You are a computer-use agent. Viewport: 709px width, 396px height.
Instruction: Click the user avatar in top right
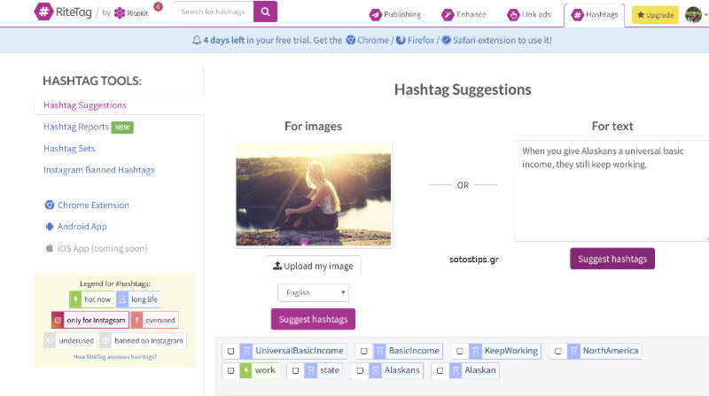(692, 14)
